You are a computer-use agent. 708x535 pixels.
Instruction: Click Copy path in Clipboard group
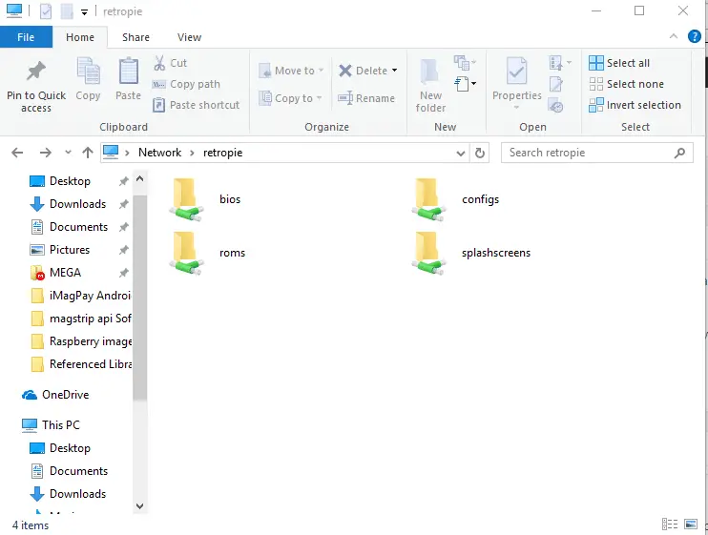(186, 84)
